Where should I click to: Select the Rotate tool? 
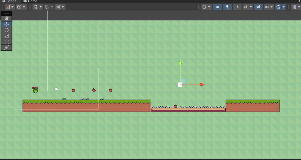(x=7, y=30)
